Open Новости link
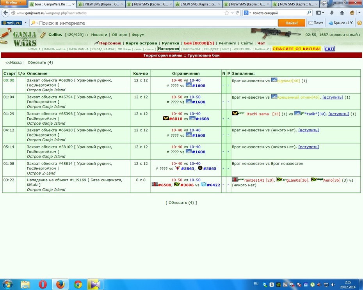This screenshot has width=363, height=290. (x=99, y=35)
